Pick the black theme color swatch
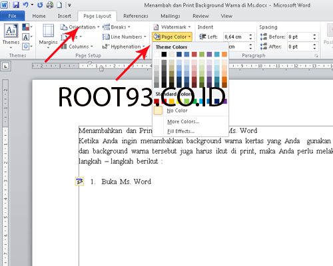Image resolution: width=333 pixels, height=266 pixels. [x=164, y=55]
